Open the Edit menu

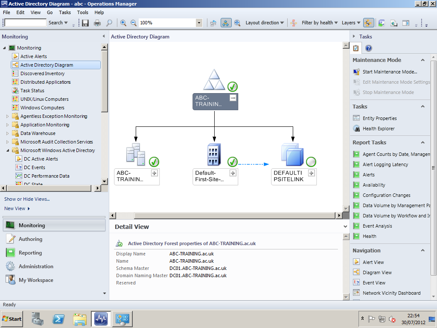pos(20,12)
